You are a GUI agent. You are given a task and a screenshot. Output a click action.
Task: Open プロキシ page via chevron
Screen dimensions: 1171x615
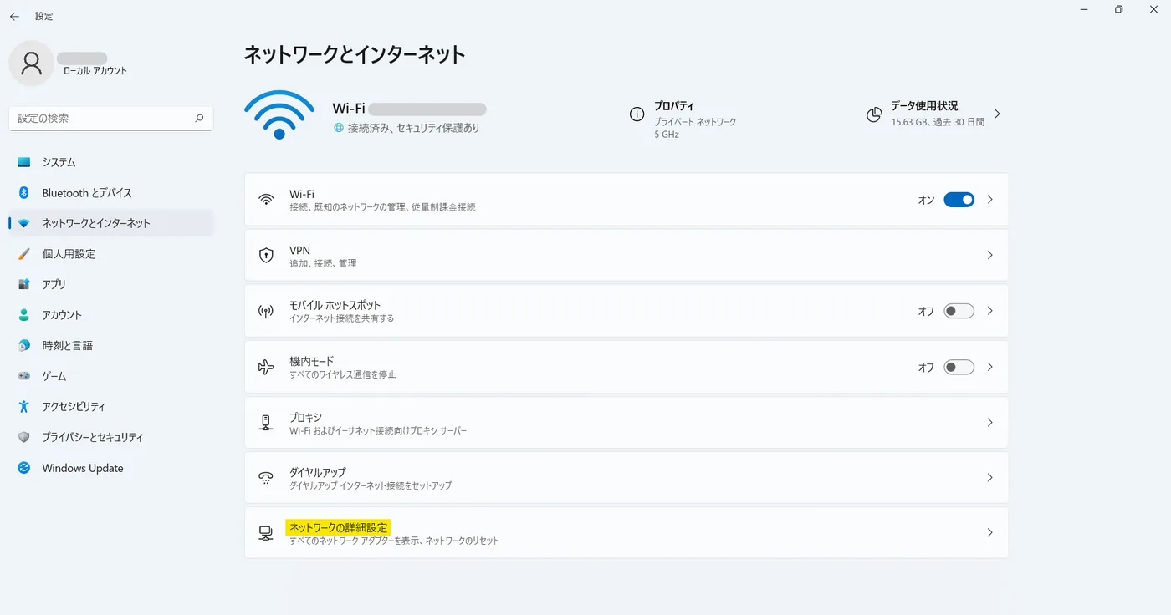[x=990, y=422]
